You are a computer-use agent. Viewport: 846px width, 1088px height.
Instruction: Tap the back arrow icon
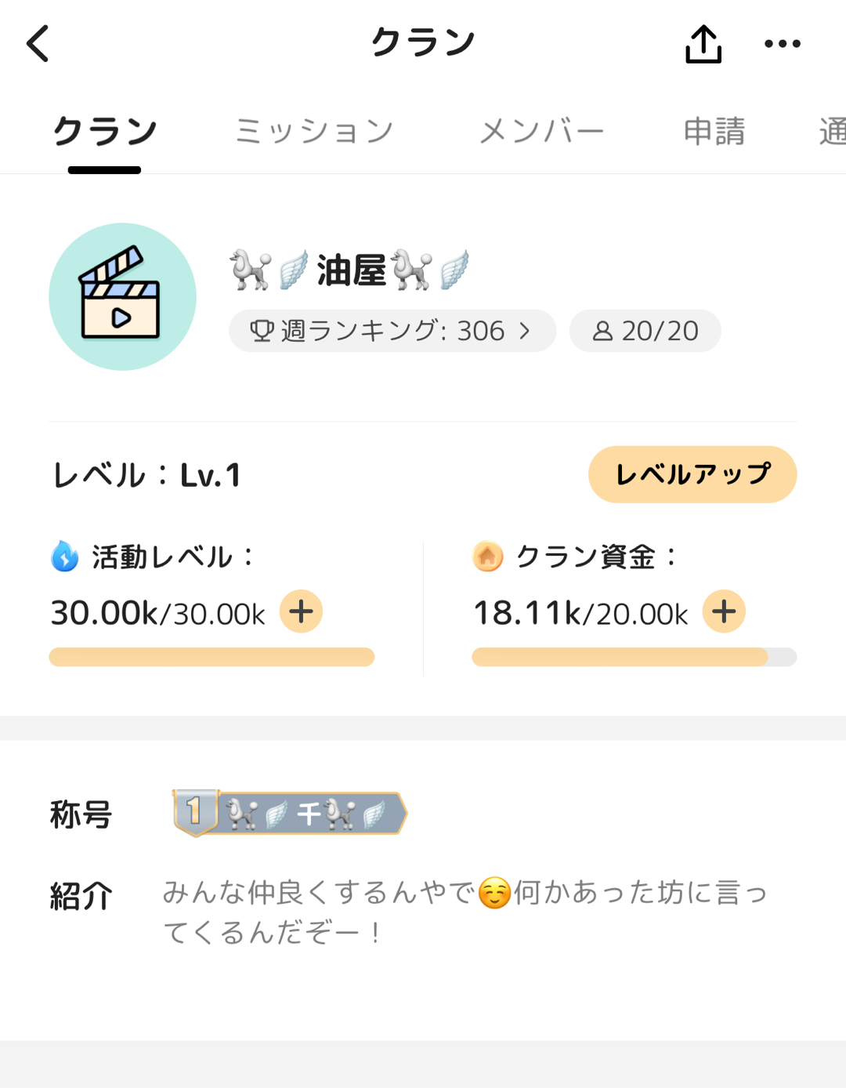38,43
